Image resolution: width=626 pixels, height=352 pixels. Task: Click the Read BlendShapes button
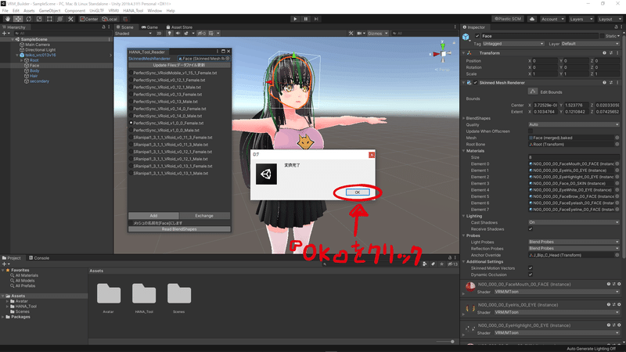point(179,229)
